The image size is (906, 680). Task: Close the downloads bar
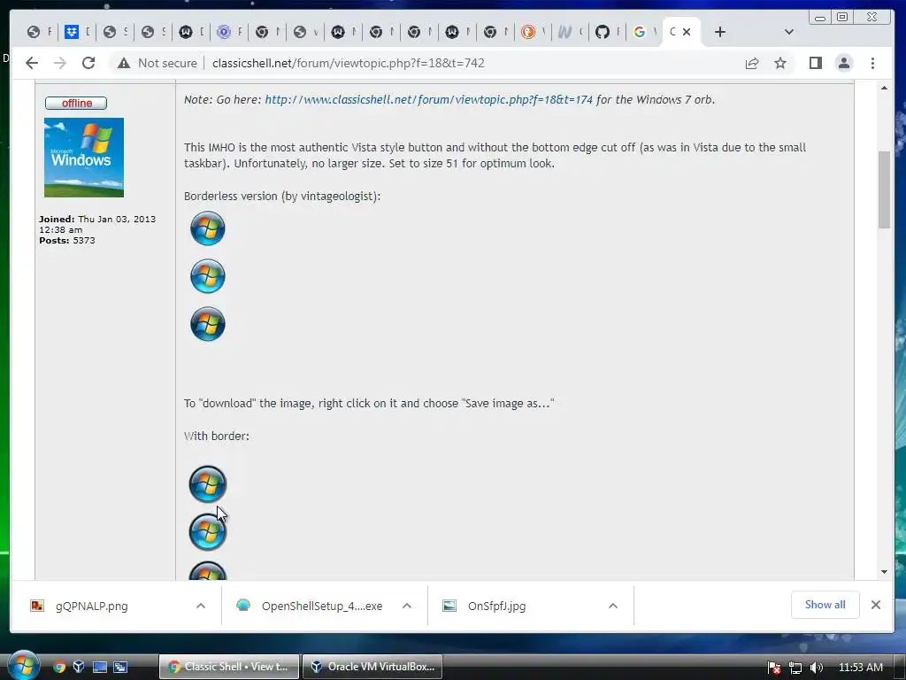coord(876,605)
